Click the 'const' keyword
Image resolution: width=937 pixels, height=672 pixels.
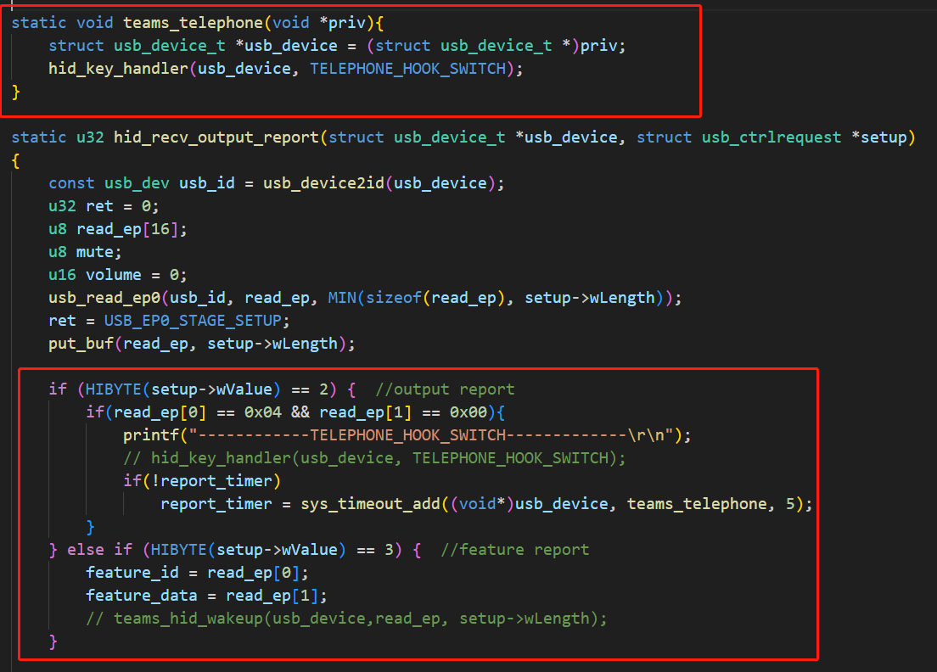(x=71, y=183)
